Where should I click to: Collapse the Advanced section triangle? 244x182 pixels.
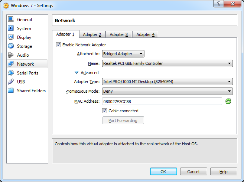point(77,73)
